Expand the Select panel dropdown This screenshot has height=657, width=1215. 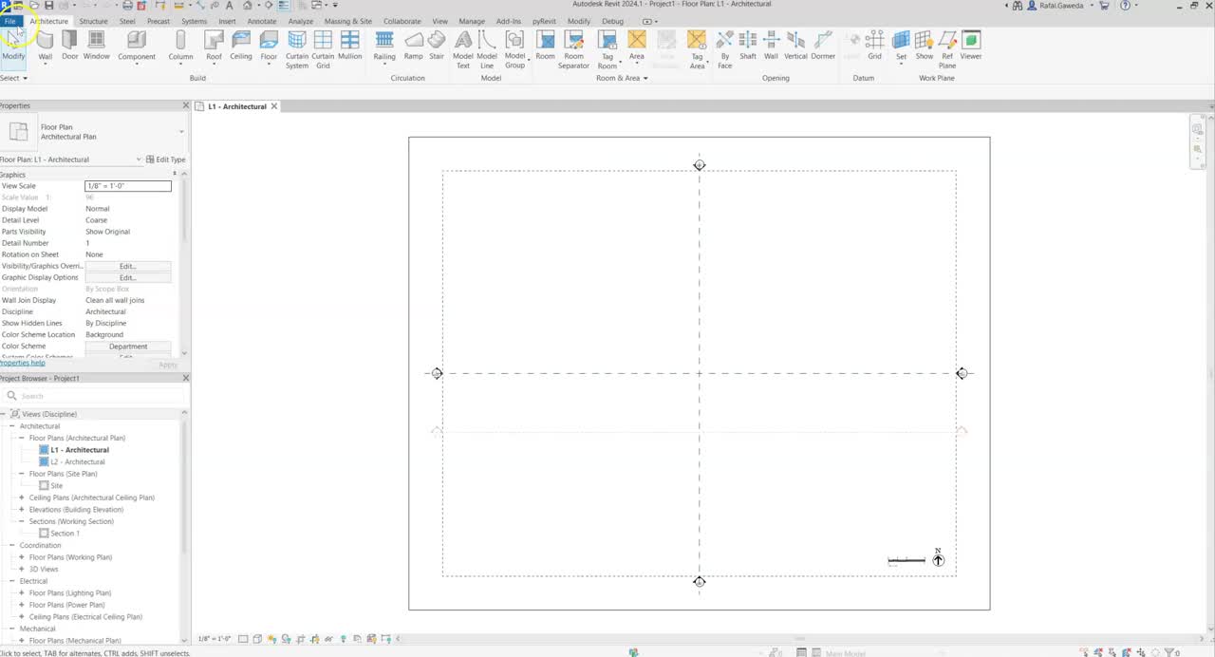click(14, 78)
